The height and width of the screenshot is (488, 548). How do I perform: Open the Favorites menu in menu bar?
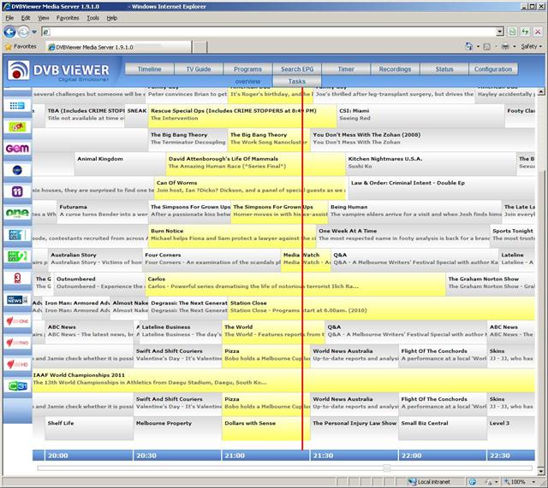(68, 18)
